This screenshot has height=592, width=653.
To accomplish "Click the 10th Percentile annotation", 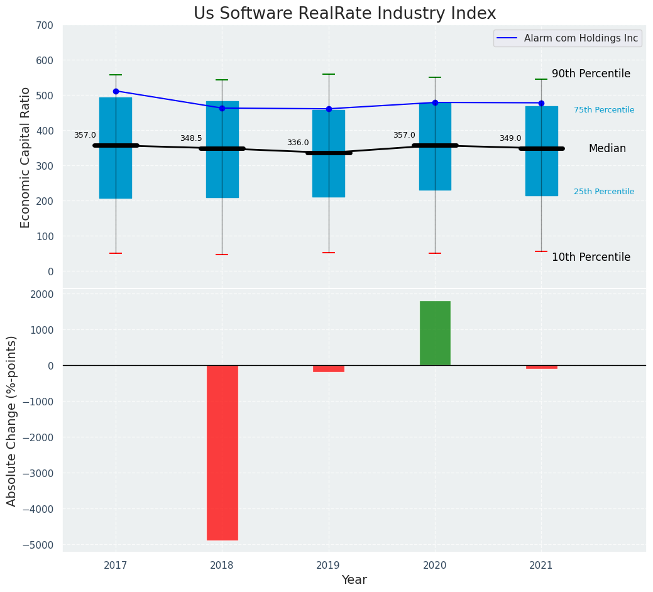I will click(591, 257).
